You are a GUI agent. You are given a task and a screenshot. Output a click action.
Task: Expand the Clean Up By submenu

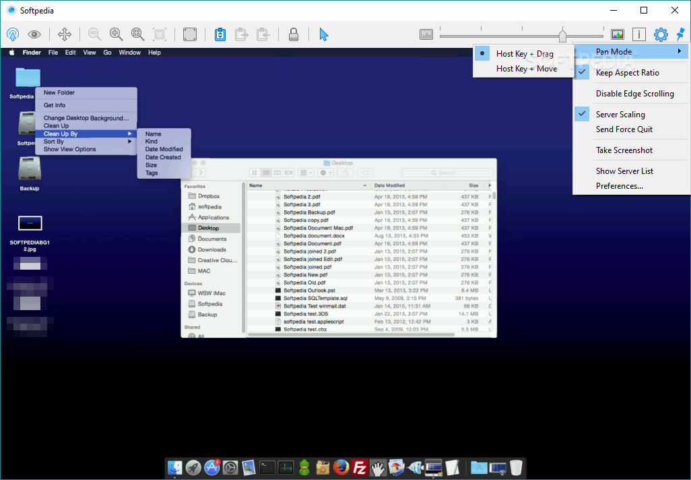pos(86,133)
